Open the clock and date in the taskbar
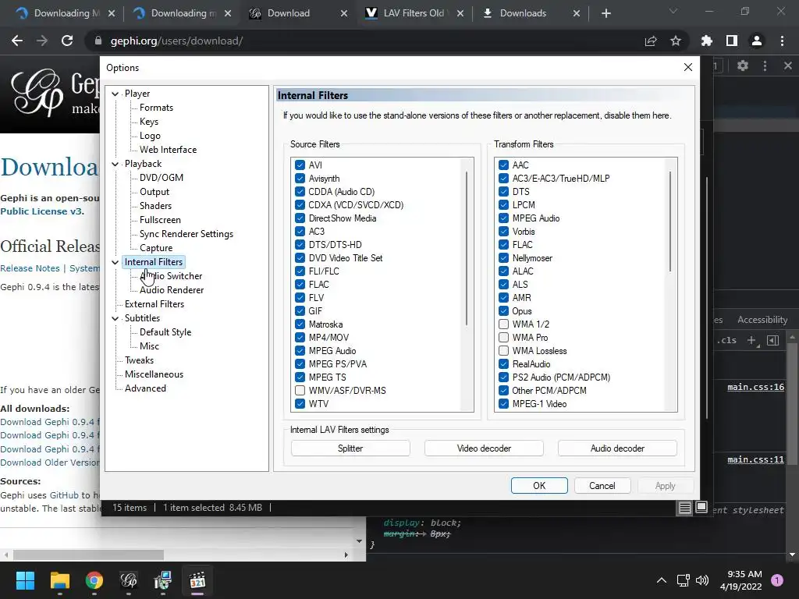Screen dimensions: 799x599 coord(741,580)
